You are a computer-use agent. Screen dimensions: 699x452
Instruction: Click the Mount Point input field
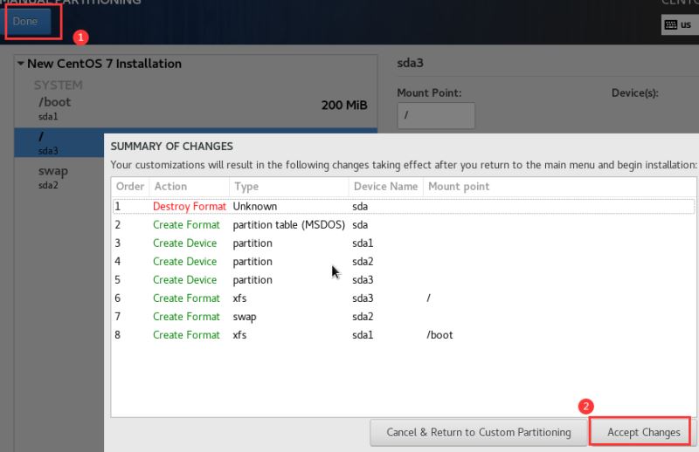pyautogui.click(x=435, y=115)
